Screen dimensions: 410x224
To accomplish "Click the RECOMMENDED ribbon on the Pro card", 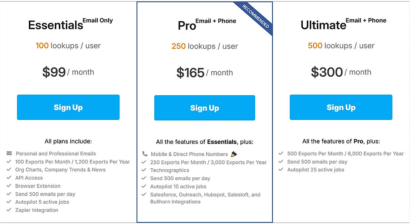I will tap(256, 17).
